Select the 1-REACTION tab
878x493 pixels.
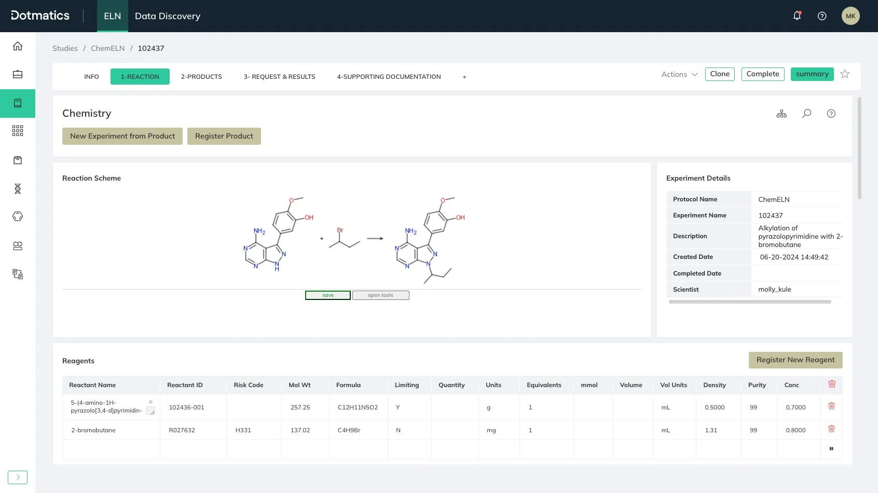click(140, 77)
